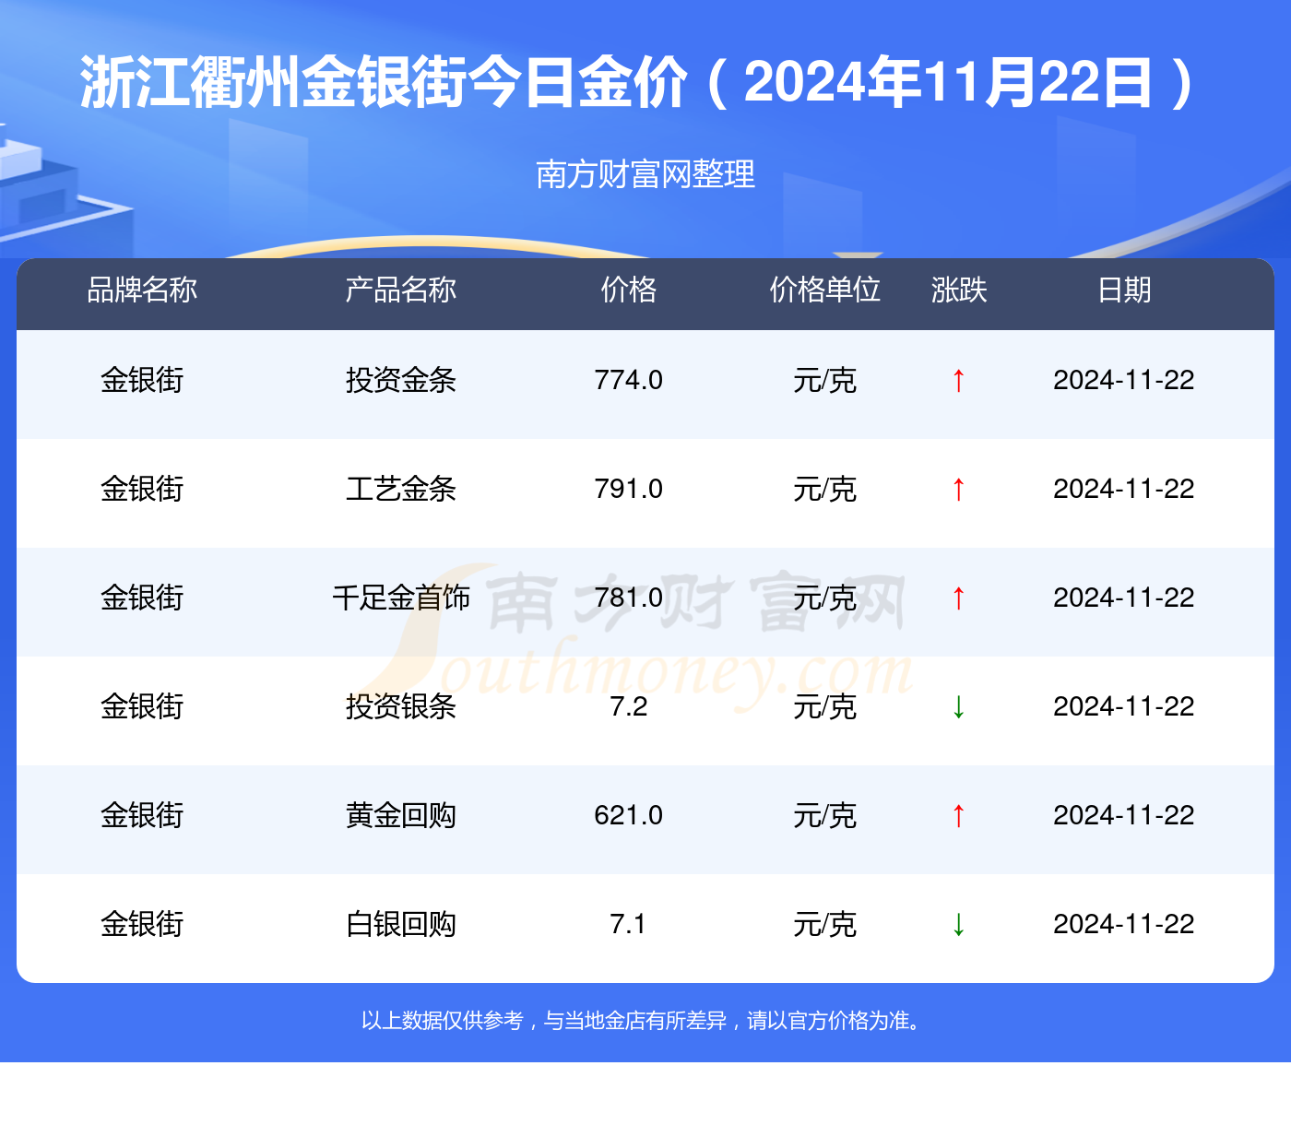Click 元/克 unit in 投资银条 row
Viewport: 1291px width, 1125px height.
824,706
